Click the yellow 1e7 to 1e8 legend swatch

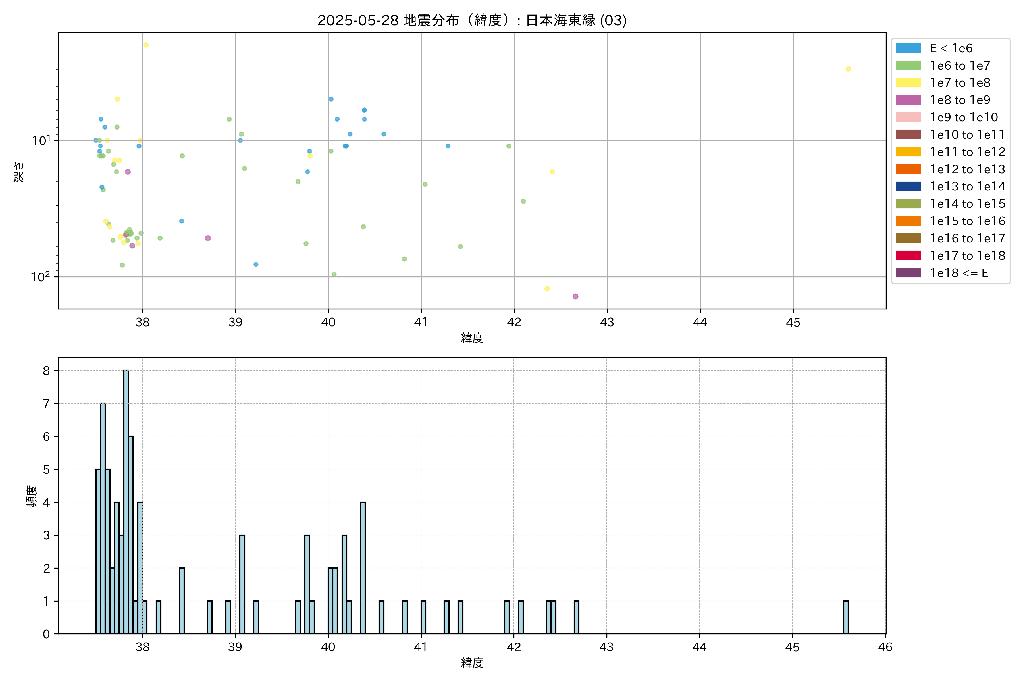(908, 83)
